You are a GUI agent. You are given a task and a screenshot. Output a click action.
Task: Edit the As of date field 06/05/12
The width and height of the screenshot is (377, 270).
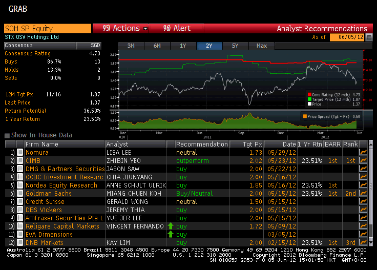[x=347, y=37]
